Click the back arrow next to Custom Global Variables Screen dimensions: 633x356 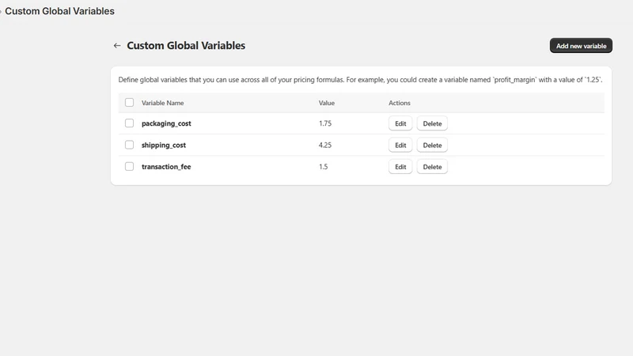tap(117, 46)
